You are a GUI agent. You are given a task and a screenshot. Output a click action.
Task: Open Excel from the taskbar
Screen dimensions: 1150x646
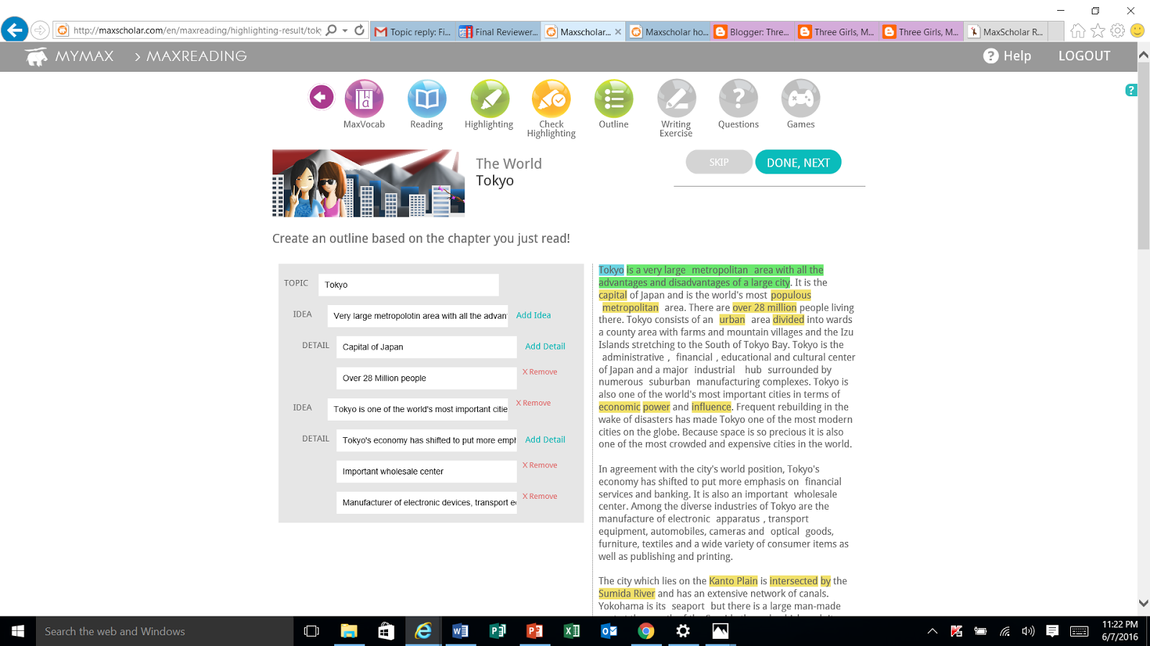click(571, 631)
